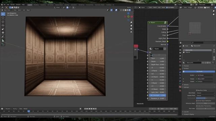The height and width of the screenshot is (121, 216).
Task: Choose the Move tool
Action: (x=3, y=22)
